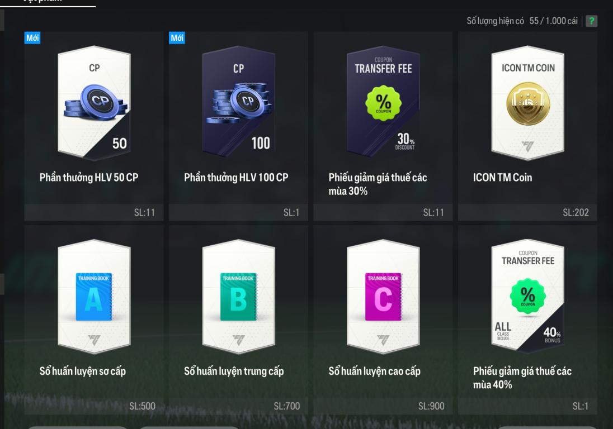Screen dimensions: 613x429
Task: Select the blue Training Book A icon
Action: coord(94,297)
